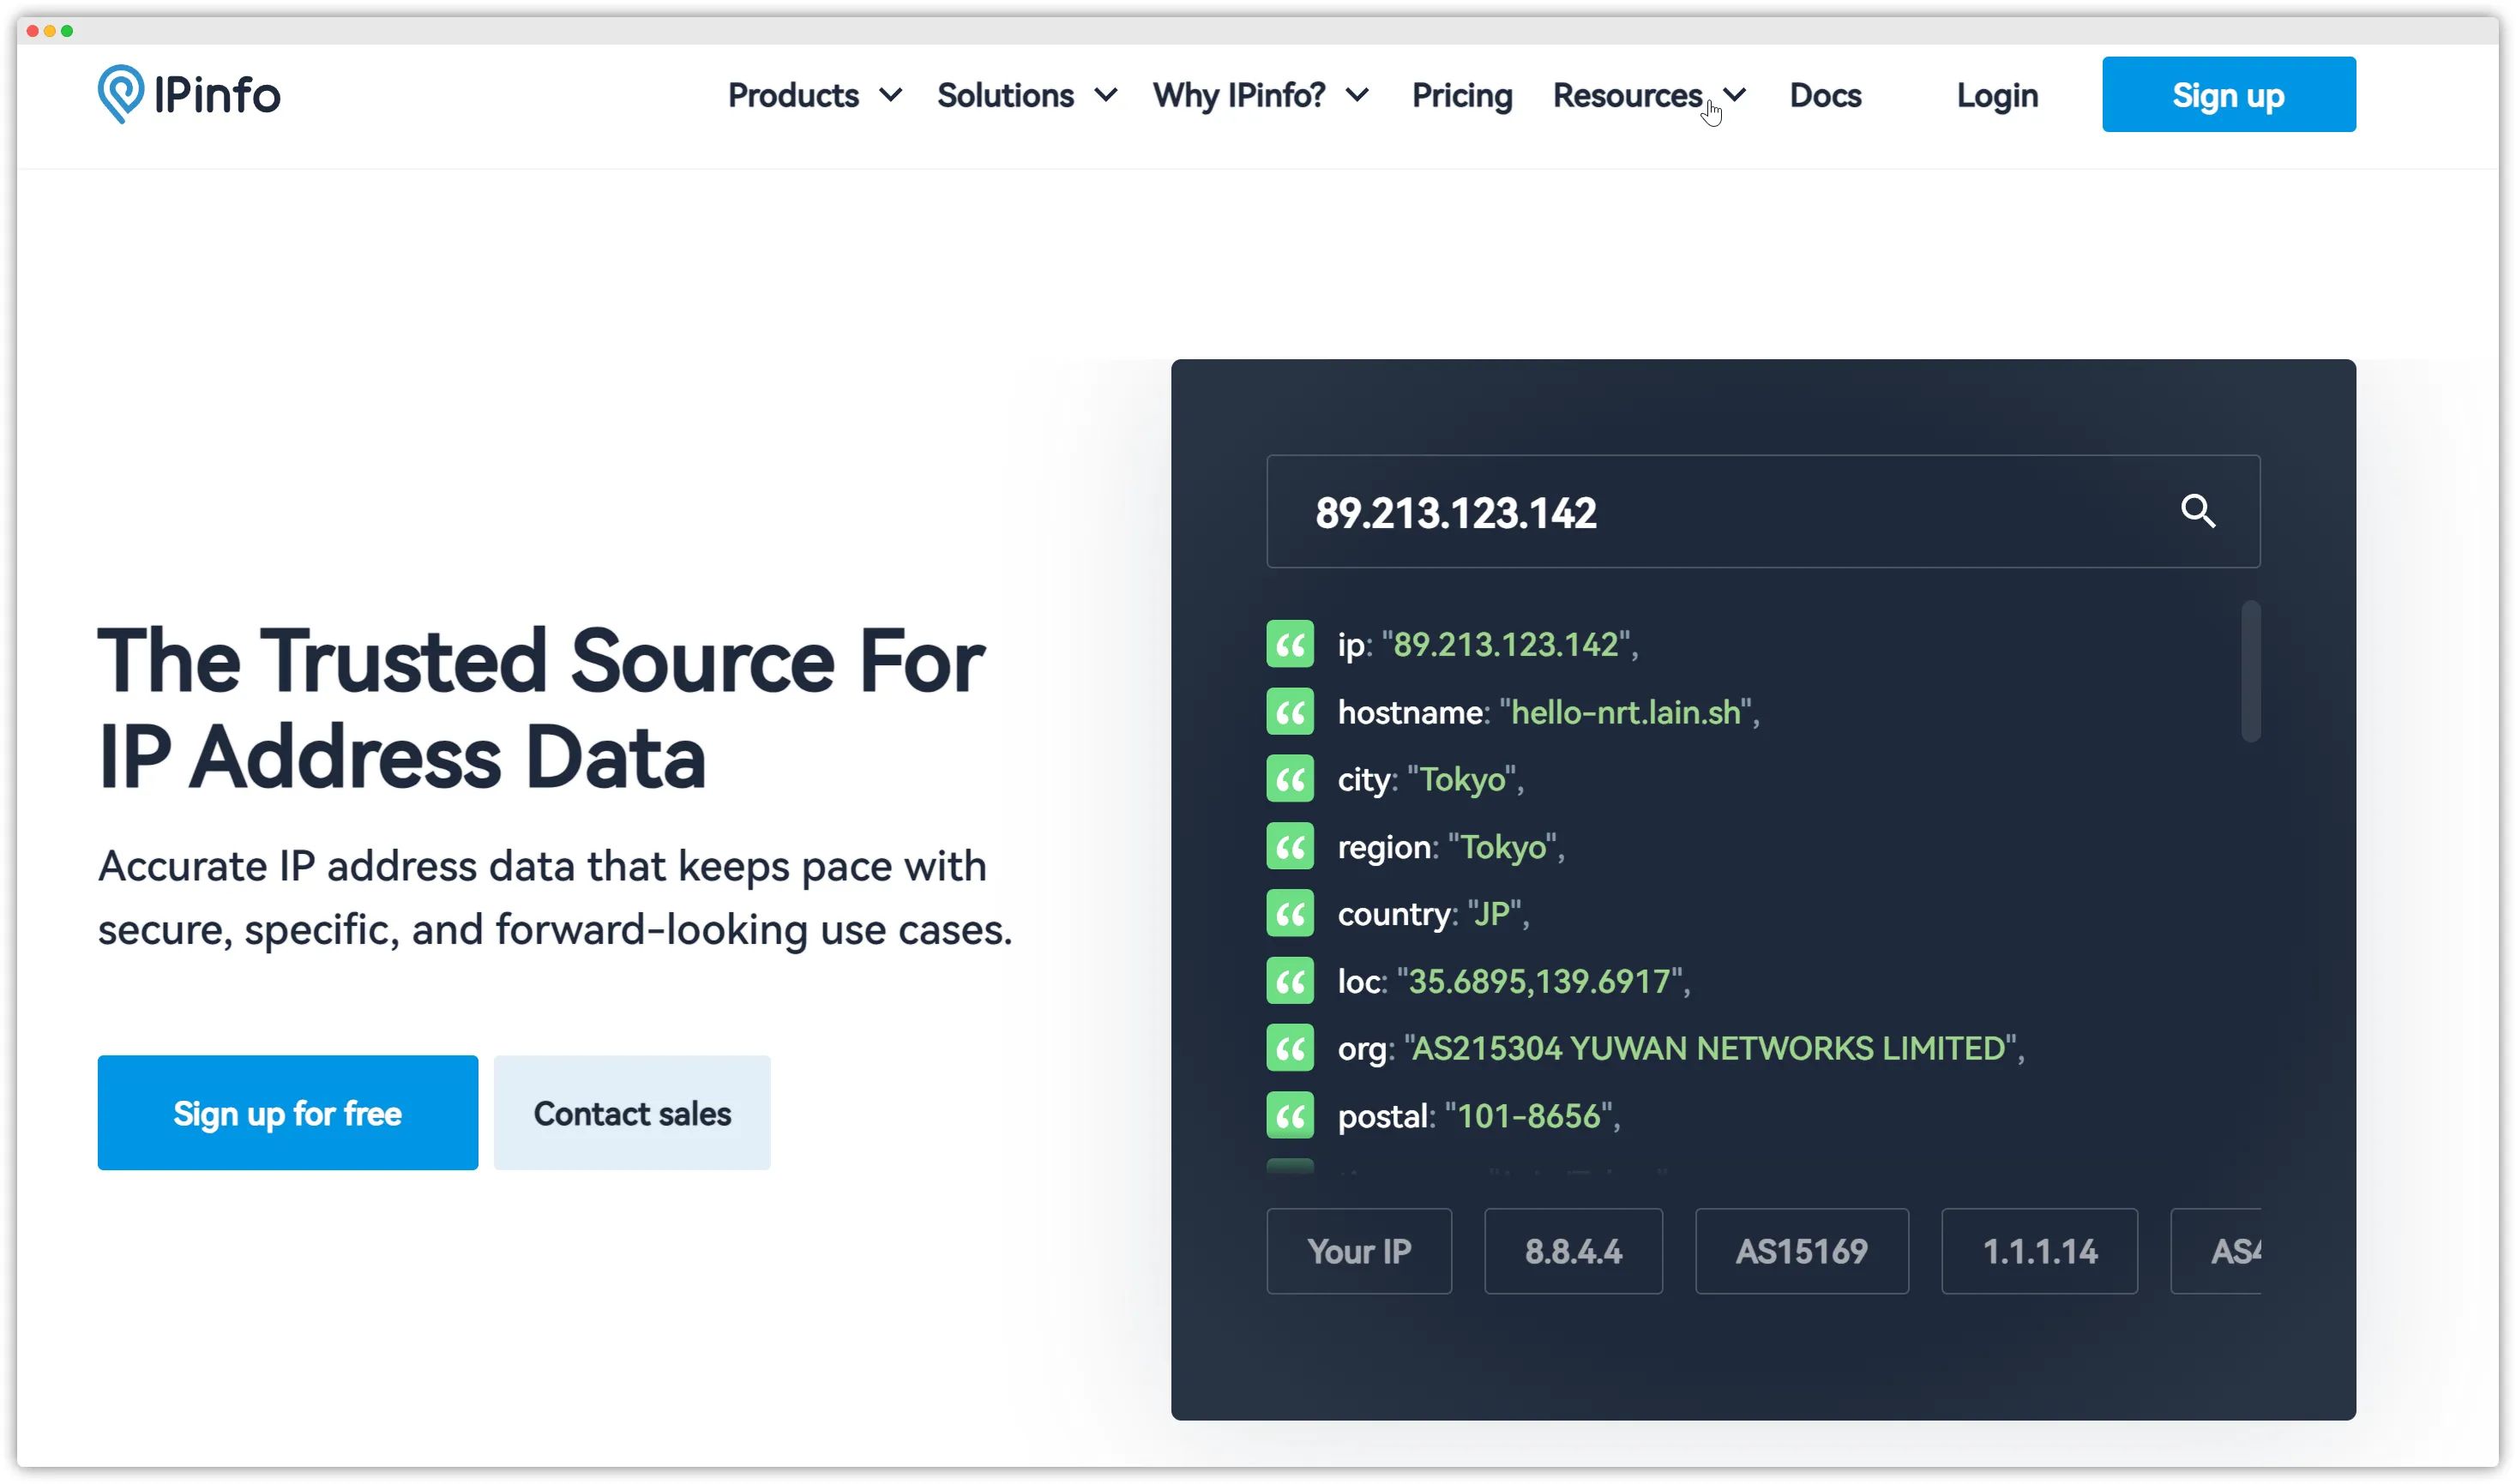The image size is (2516, 1484).
Task: Select the 8.8.4.4 example chip
Action: tap(1573, 1251)
